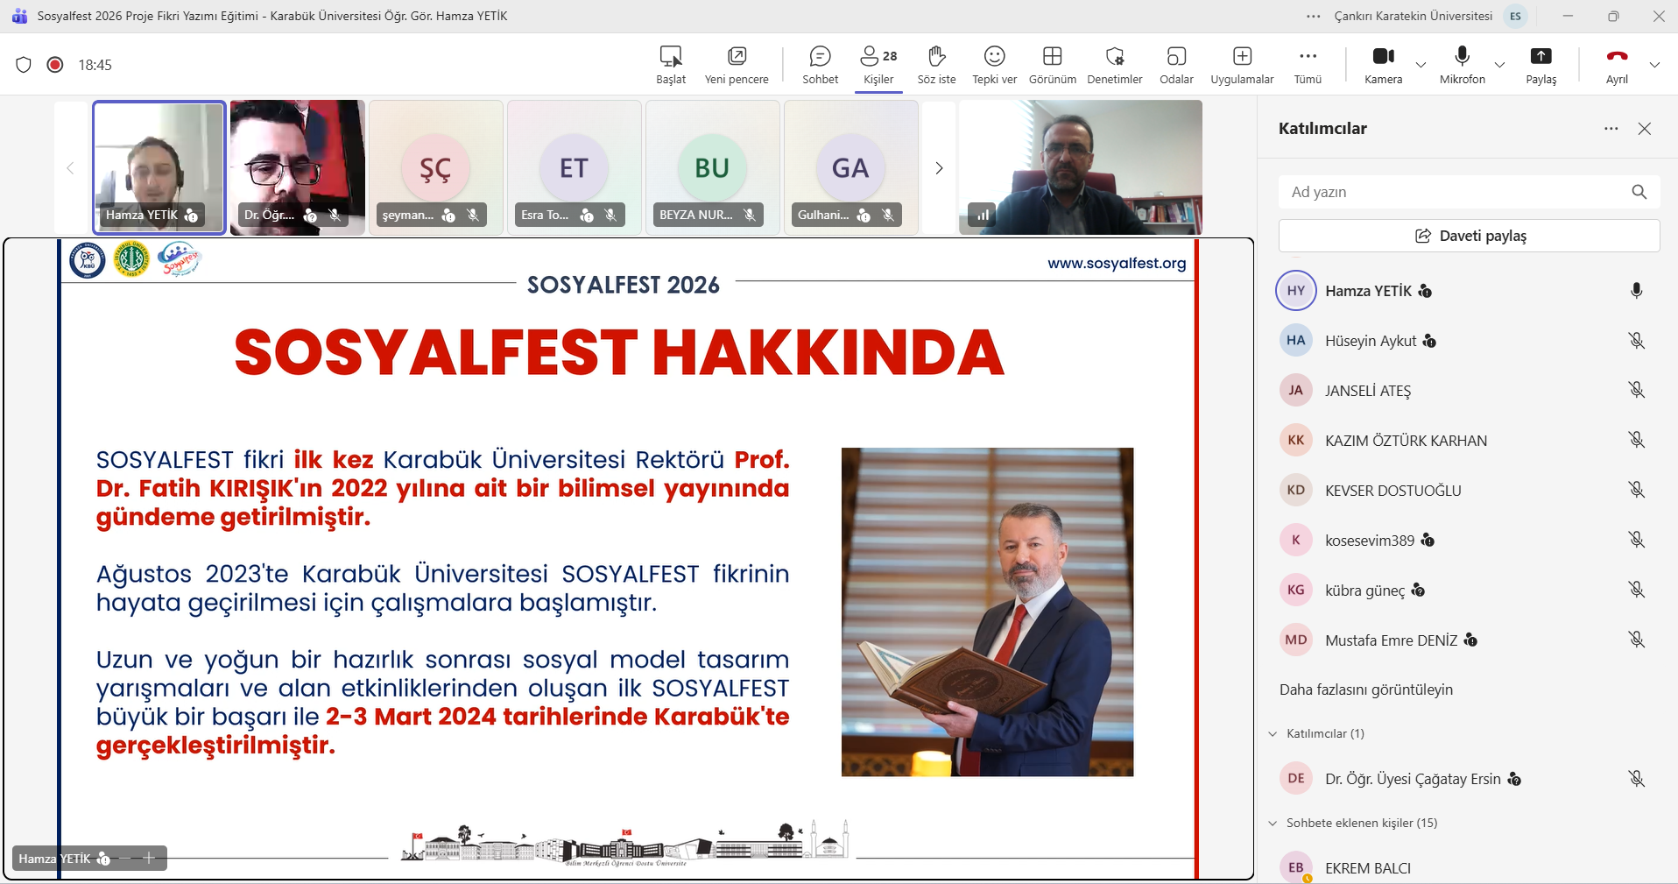Click Daha fazlasını görüntüleyin link
This screenshot has width=1678, height=884.
tap(1365, 690)
